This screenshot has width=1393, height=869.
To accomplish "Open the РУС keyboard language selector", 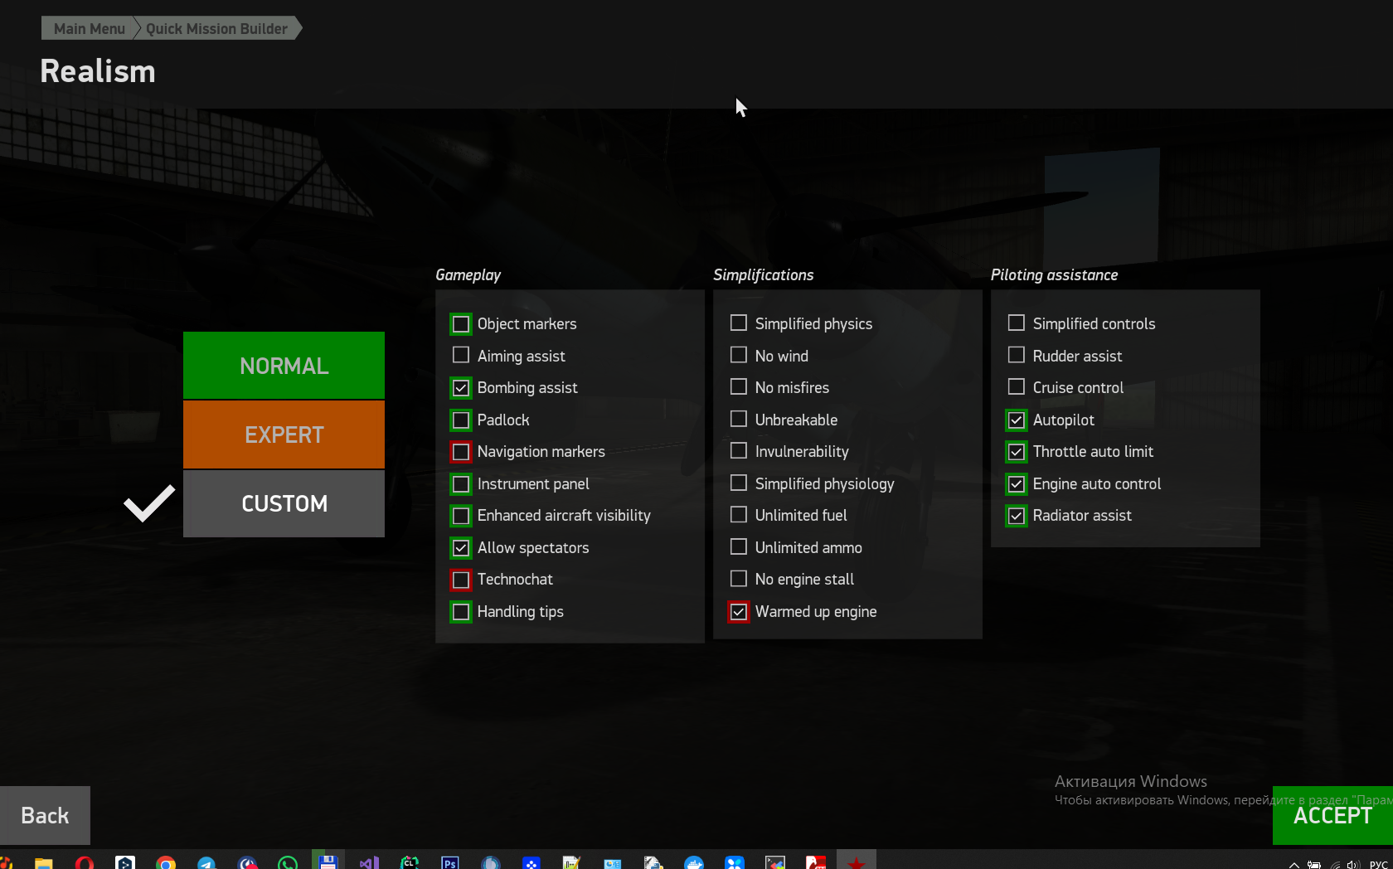I will point(1379,865).
